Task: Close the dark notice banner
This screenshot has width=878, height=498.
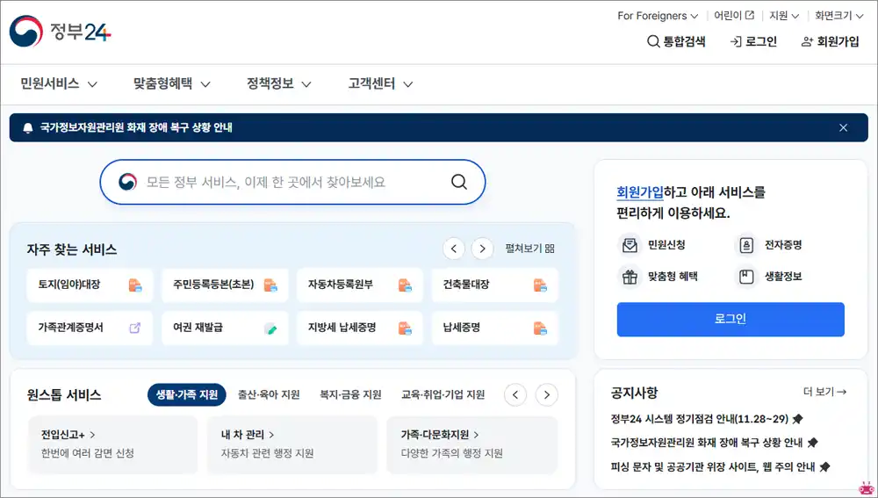Action: coord(843,127)
